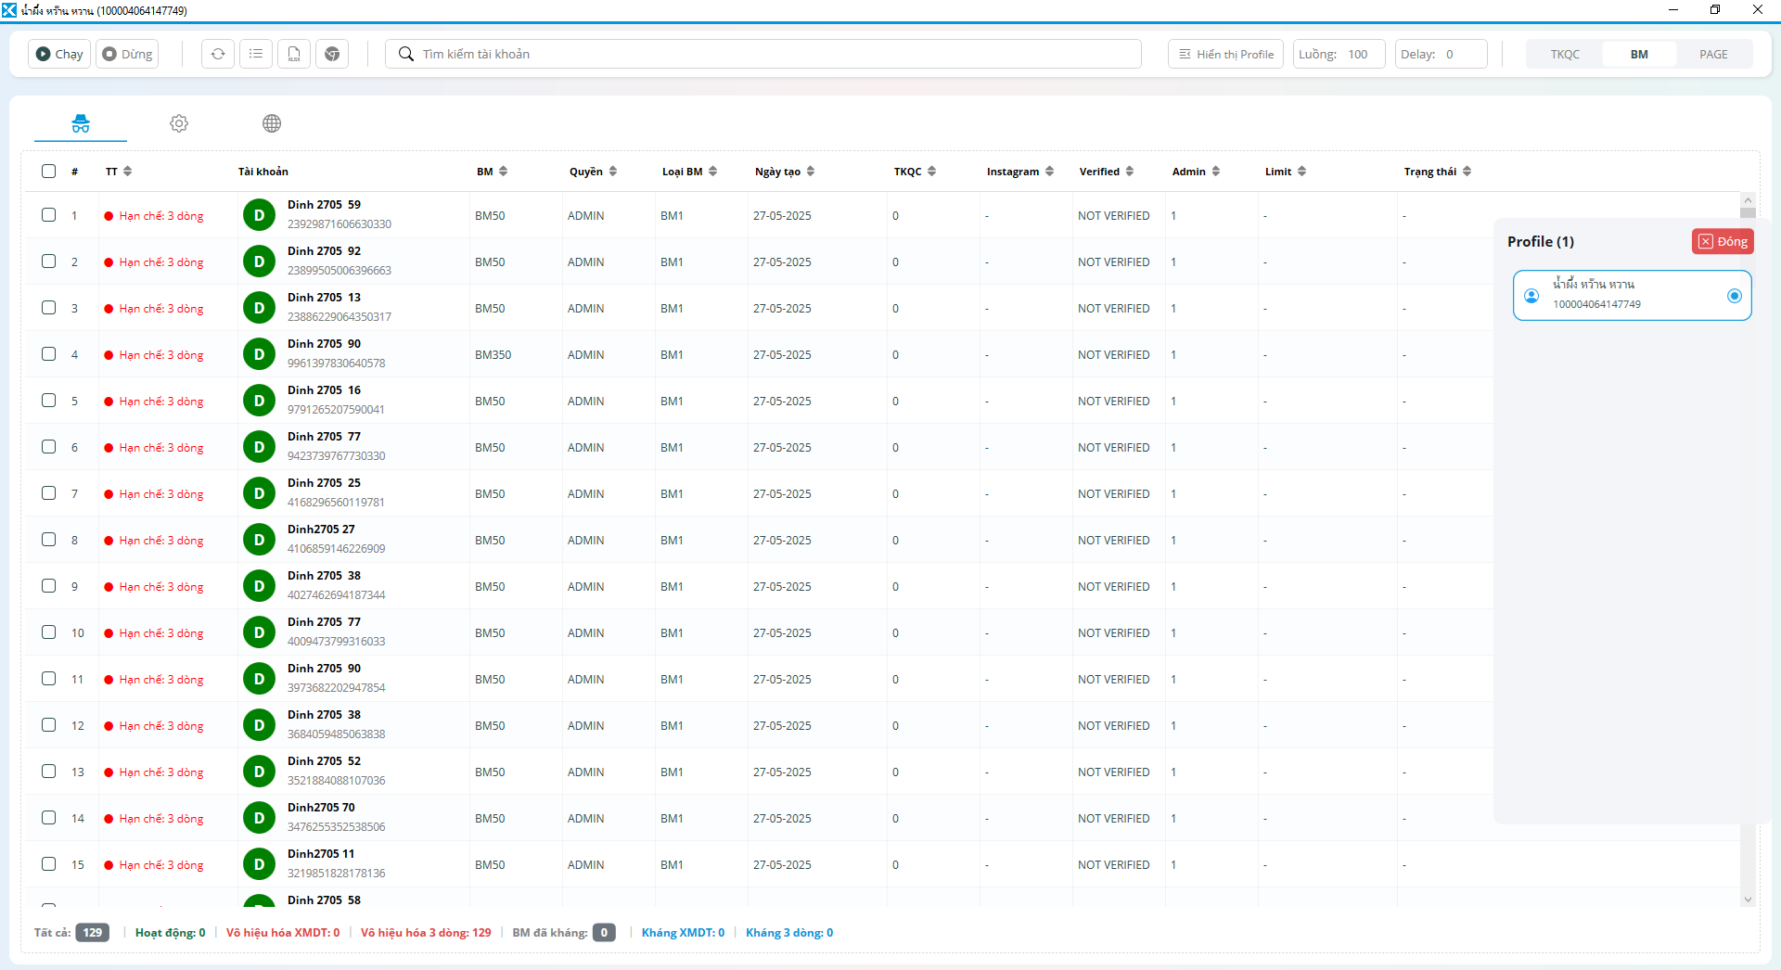Sort by the Quyền column
The height and width of the screenshot is (970, 1781).
coord(594,172)
